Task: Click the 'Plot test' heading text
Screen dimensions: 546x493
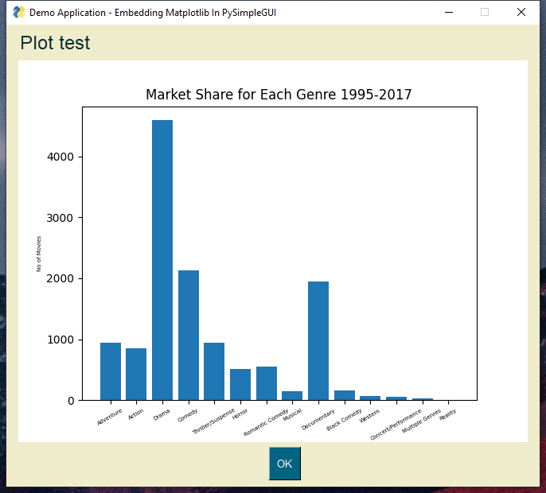Action: [56, 43]
